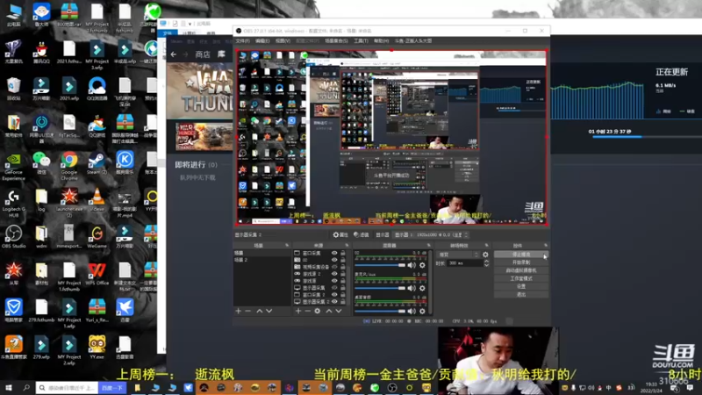
Task: Toggle visibility eye of fifth source row
Action: (334, 281)
